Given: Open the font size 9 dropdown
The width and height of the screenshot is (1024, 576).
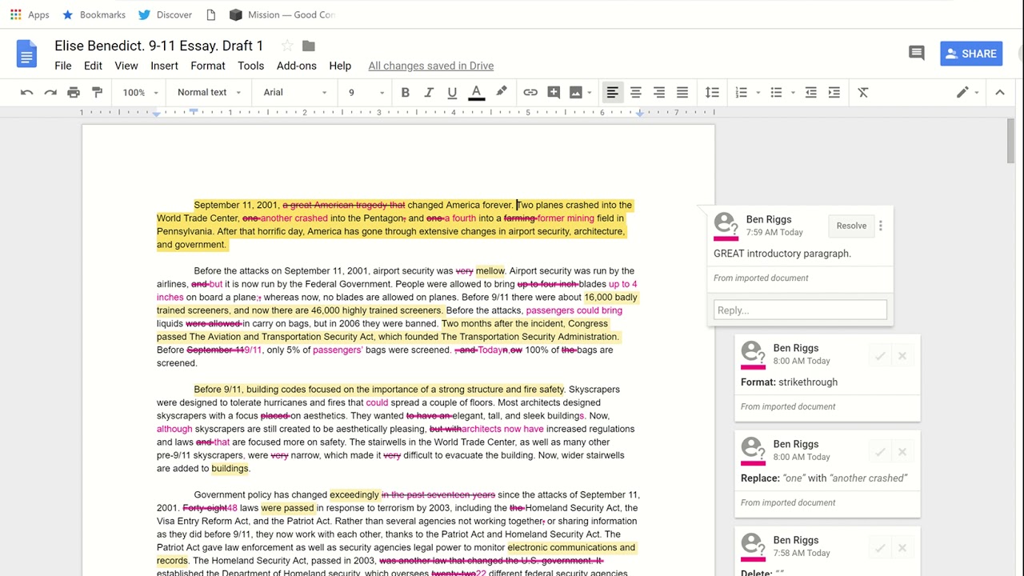Looking at the screenshot, I should click(366, 93).
